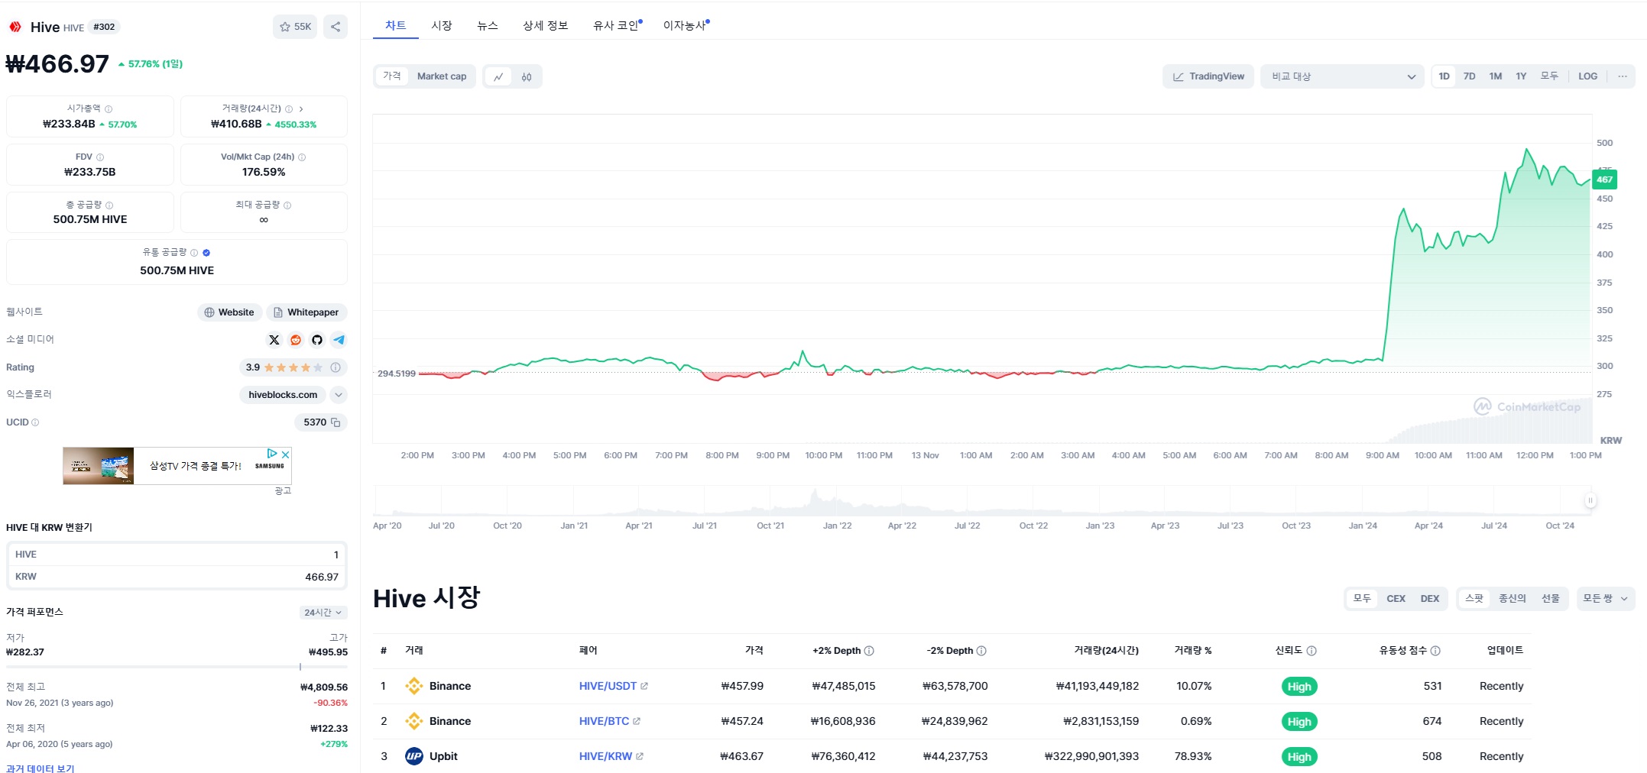The image size is (1647, 773).
Task: Open HIVE/KRW pair link on Upbit
Action: [x=605, y=756]
